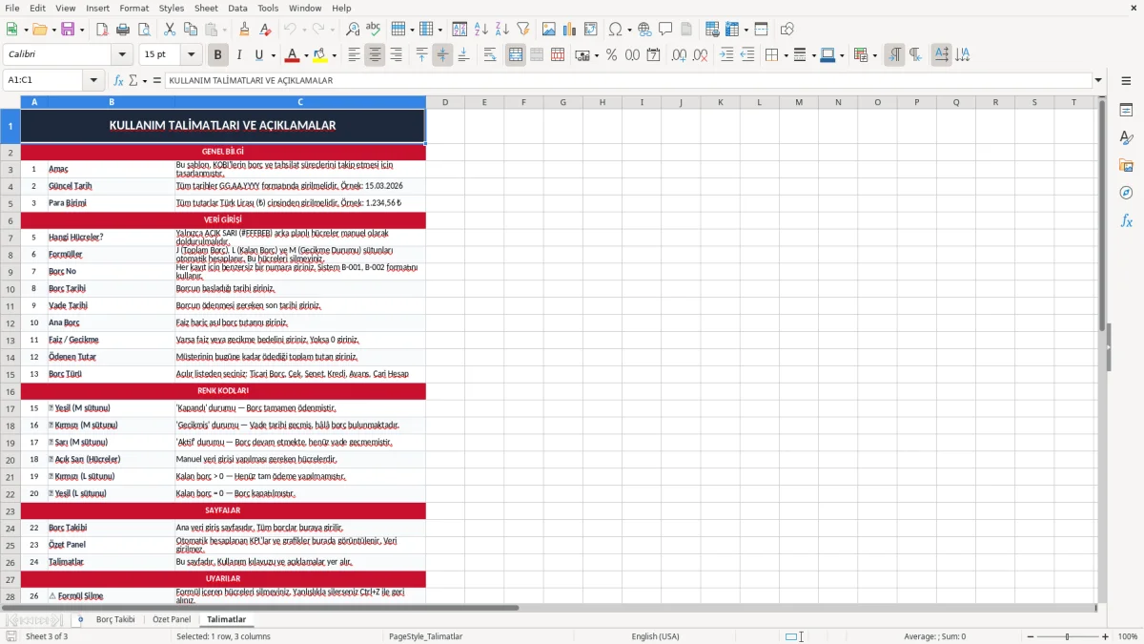Click the 100% zoom level
This screenshot has height=644, width=1144.
pyautogui.click(x=1128, y=636)
